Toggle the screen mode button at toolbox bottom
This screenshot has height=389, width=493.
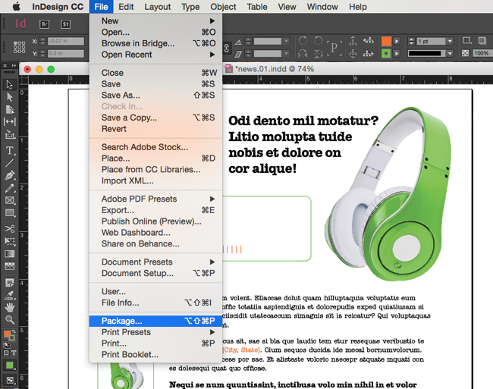[9, 380]
